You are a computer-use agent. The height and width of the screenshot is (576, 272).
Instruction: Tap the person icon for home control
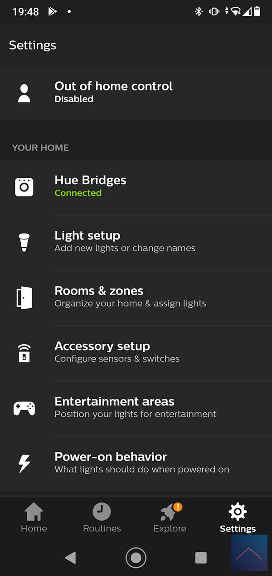click(24, 93)
